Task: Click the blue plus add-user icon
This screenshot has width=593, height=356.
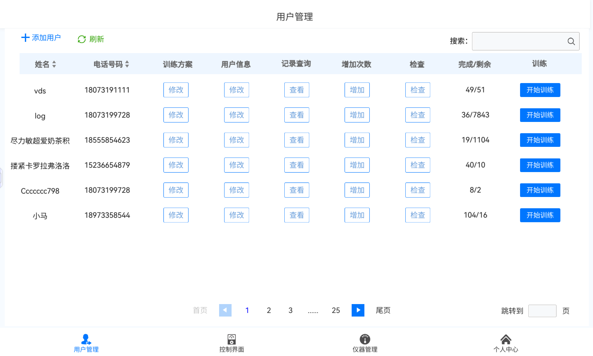Action: click(25, 38)
